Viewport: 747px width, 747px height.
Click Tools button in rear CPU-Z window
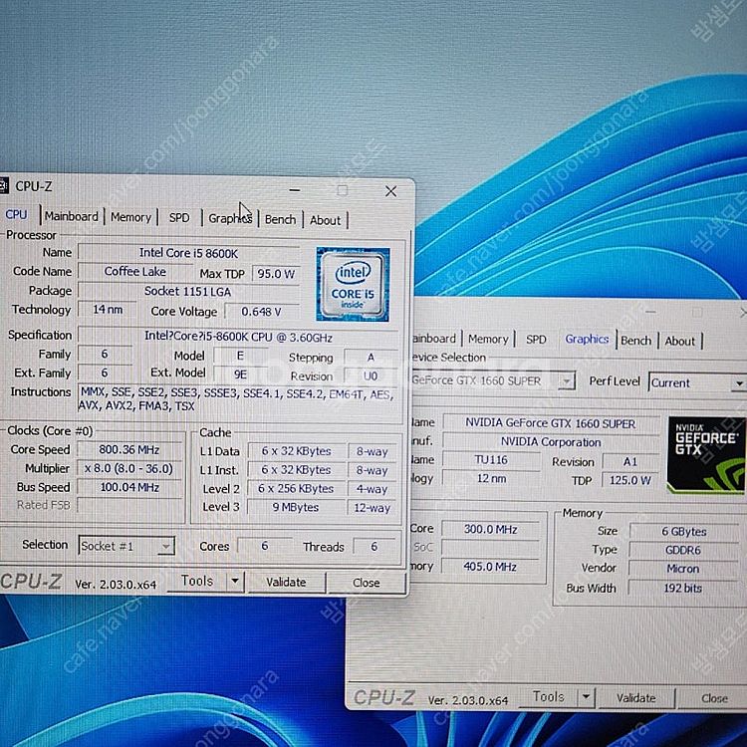click(549, 697)
